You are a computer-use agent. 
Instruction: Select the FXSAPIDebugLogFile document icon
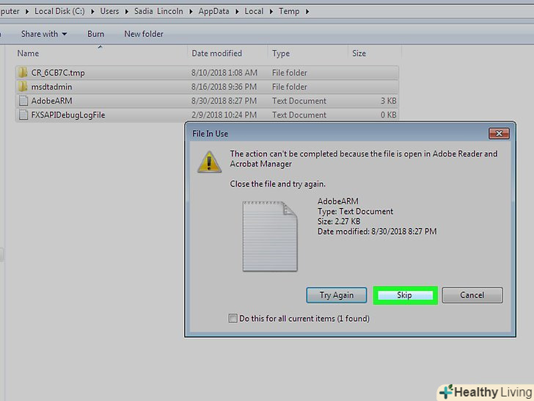(x=23, y=115)
